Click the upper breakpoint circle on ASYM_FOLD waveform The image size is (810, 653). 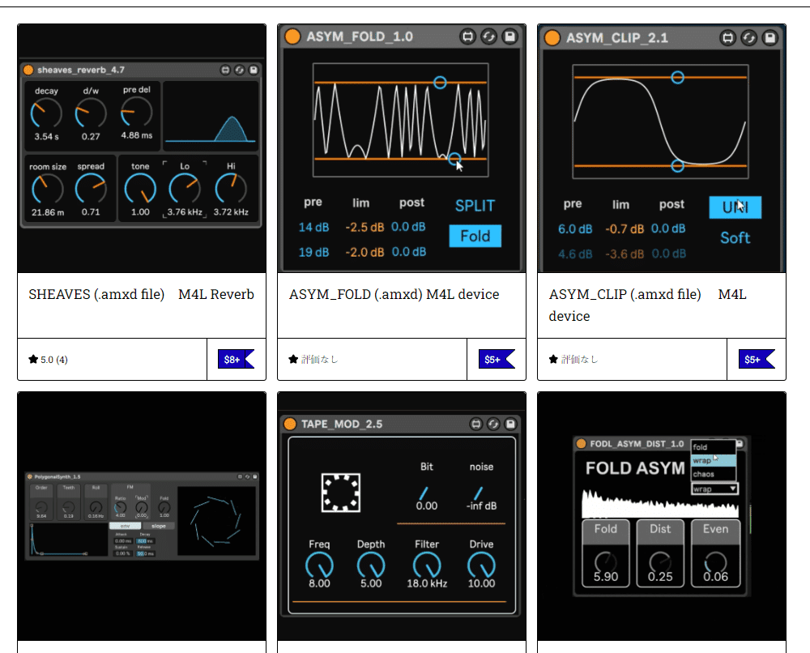[439, 82]
